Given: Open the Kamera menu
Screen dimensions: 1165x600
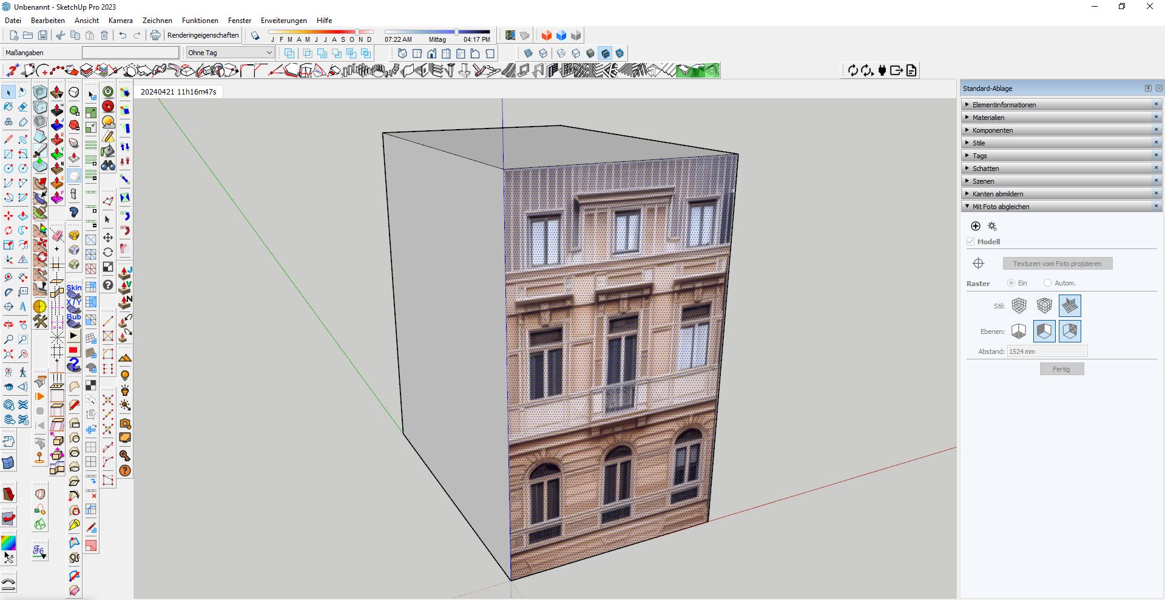Looking at the screenshot, I should pyautogui.click(x=120, y=21).
